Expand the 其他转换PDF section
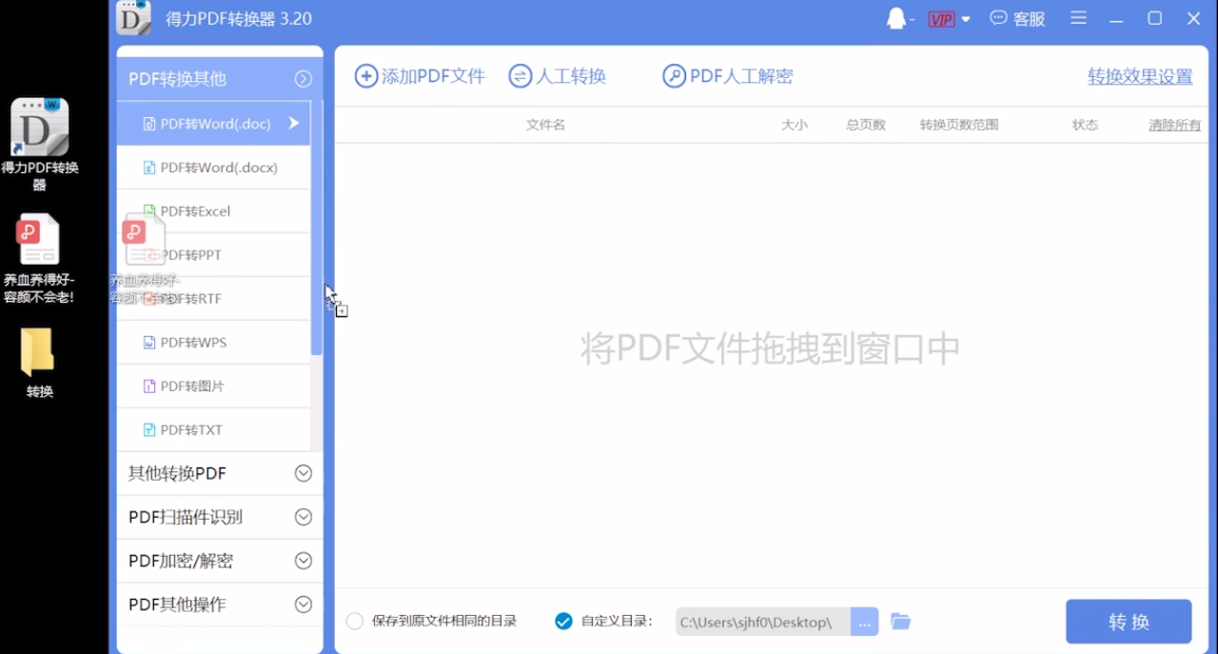1218x654 pixels. (x=304, y=473)
